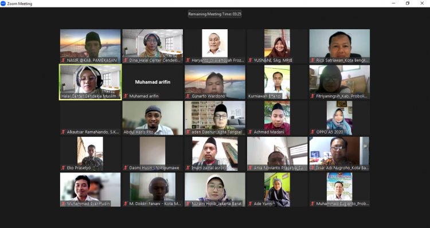
Task: Select Issar Adi Nugroho_Kota video tile
Action: click(x=339, y=154)
